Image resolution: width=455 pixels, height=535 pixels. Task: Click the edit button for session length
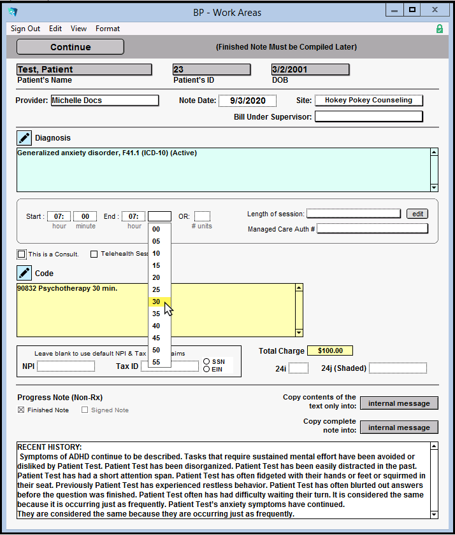click(x=417, y=214)
